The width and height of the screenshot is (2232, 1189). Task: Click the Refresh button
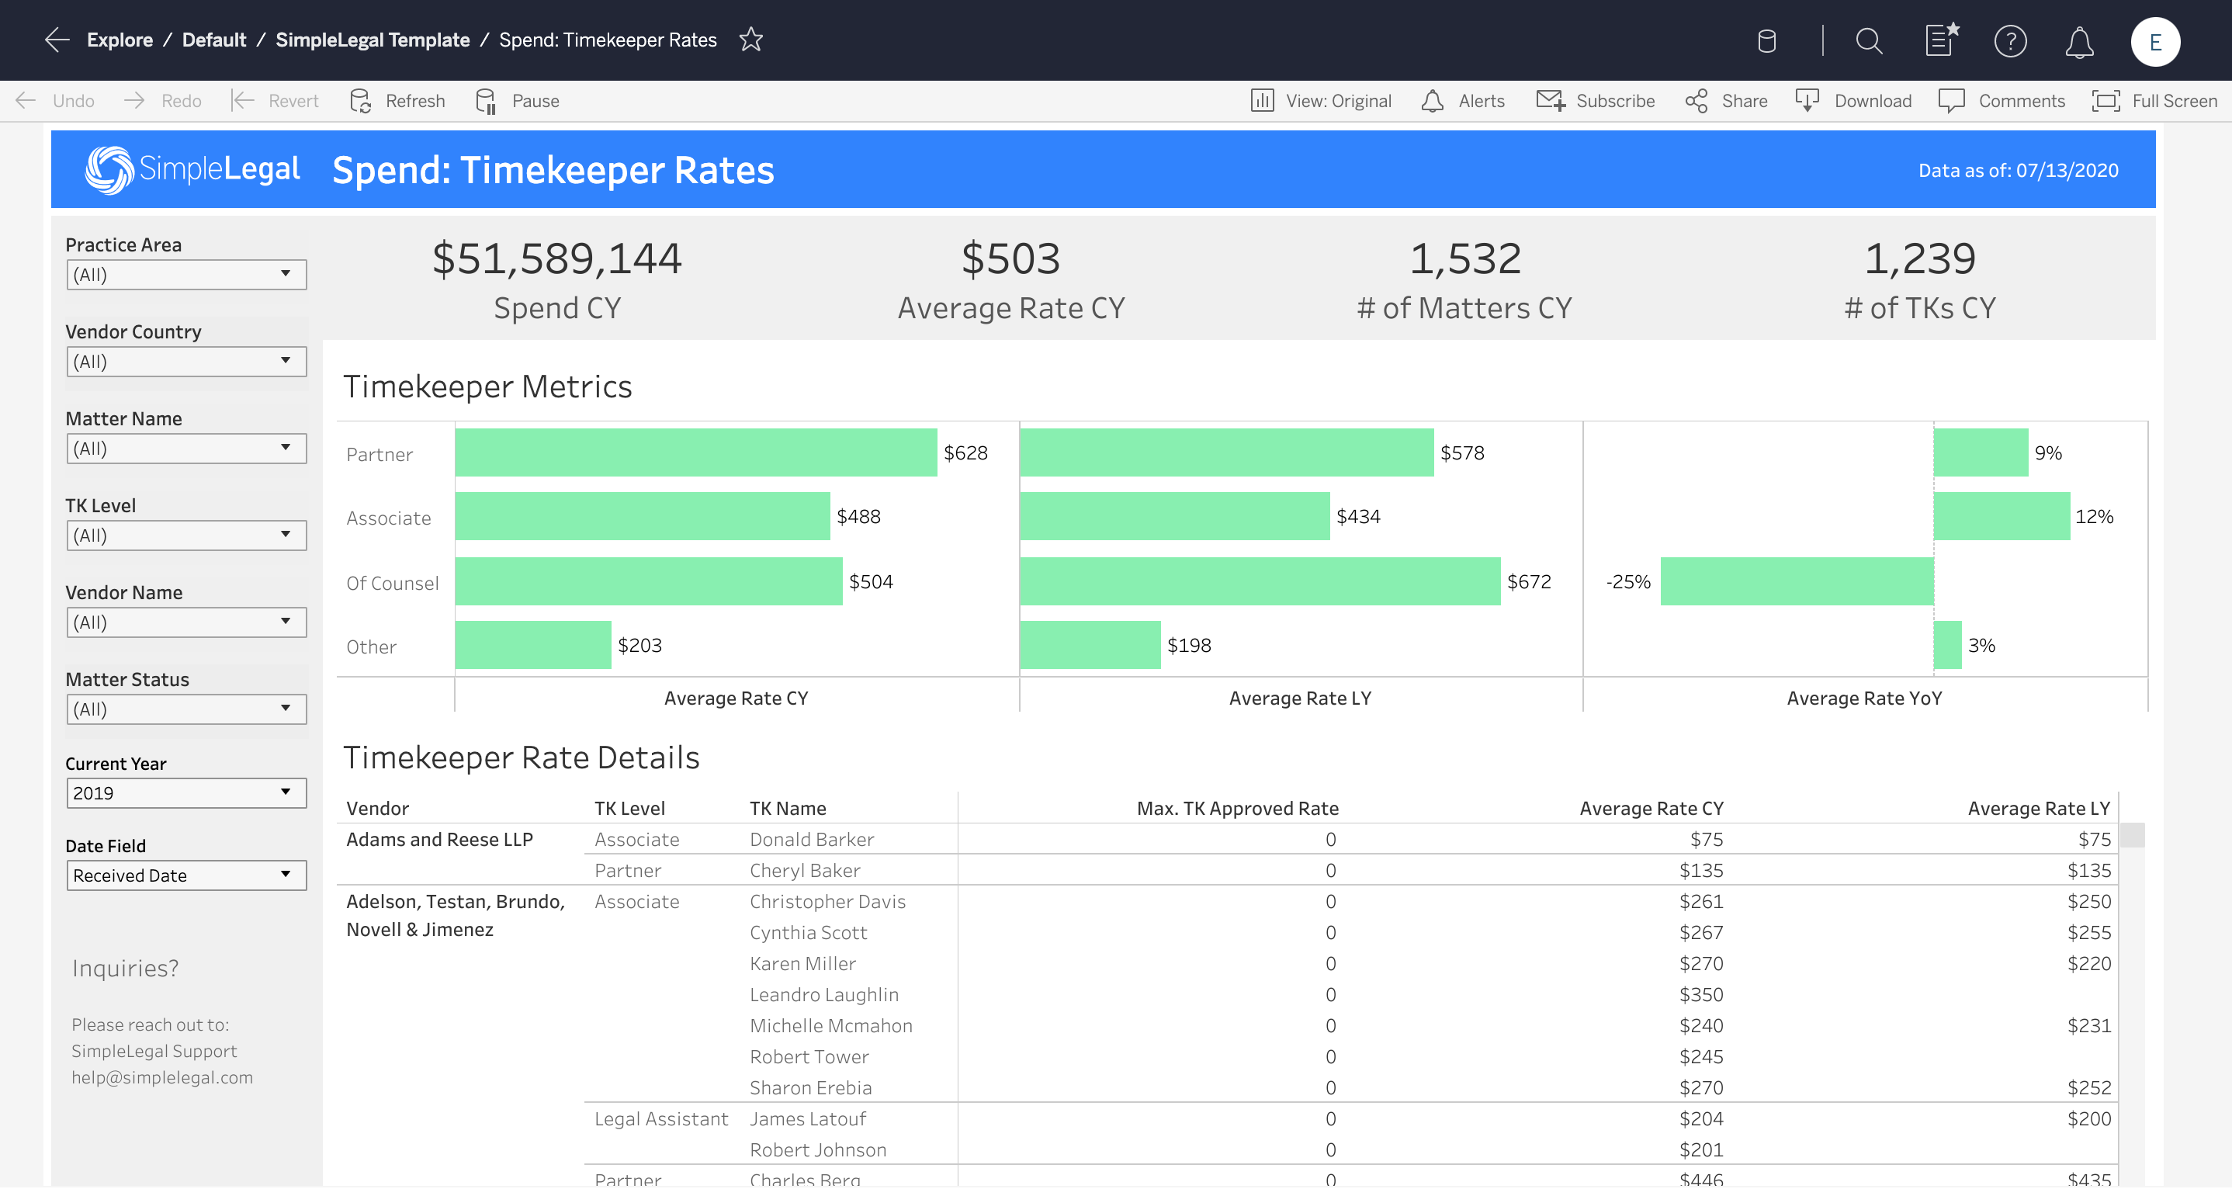point(399,100)
